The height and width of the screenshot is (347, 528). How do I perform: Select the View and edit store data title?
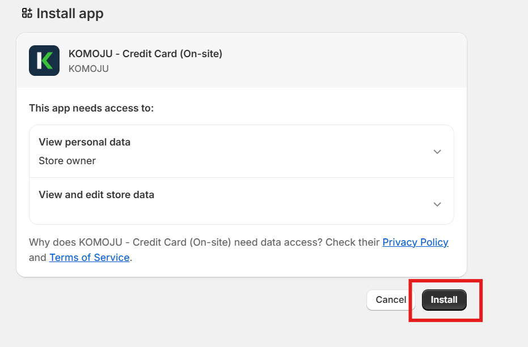click(96, 195)
